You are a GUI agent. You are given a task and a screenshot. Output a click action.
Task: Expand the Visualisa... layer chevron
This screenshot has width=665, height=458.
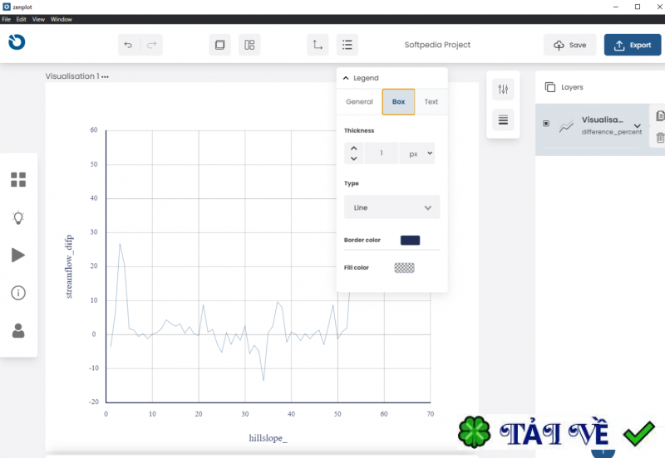tap(637, 126)
